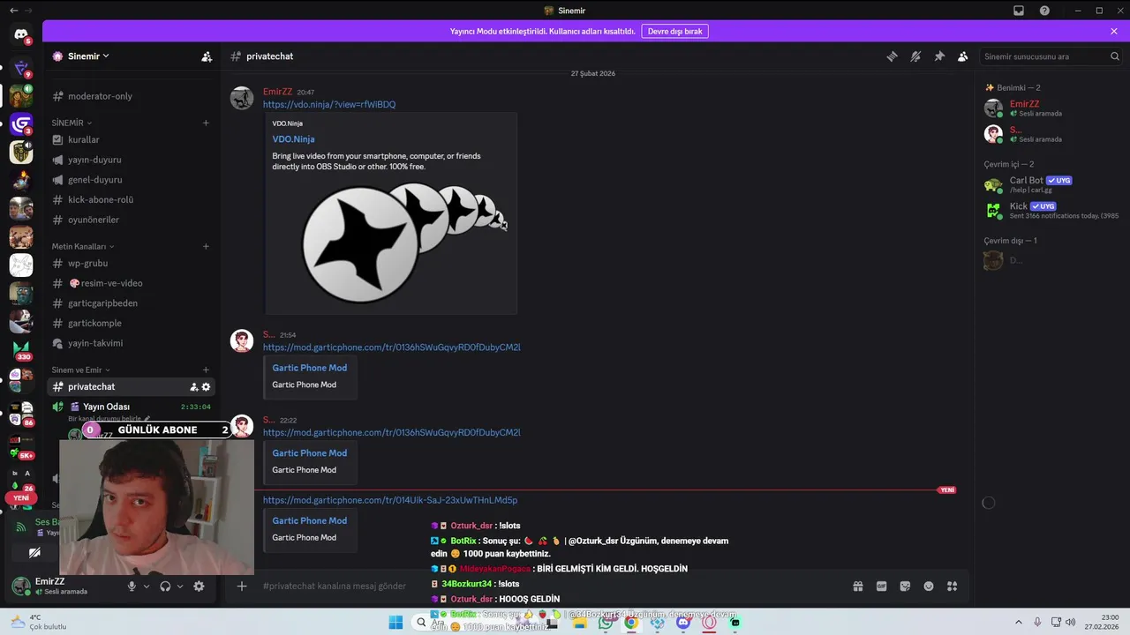The image size is (1130, 635).
Task: Open user settings gear icon
Action: tap(199, 586)
